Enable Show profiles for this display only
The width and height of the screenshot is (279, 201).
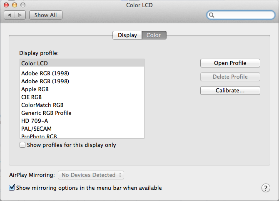coord(22,145)
